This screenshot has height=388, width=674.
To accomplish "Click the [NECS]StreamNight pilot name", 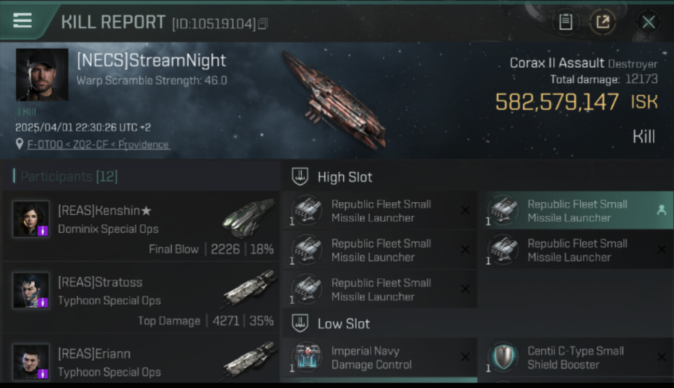I will point(151,61).
